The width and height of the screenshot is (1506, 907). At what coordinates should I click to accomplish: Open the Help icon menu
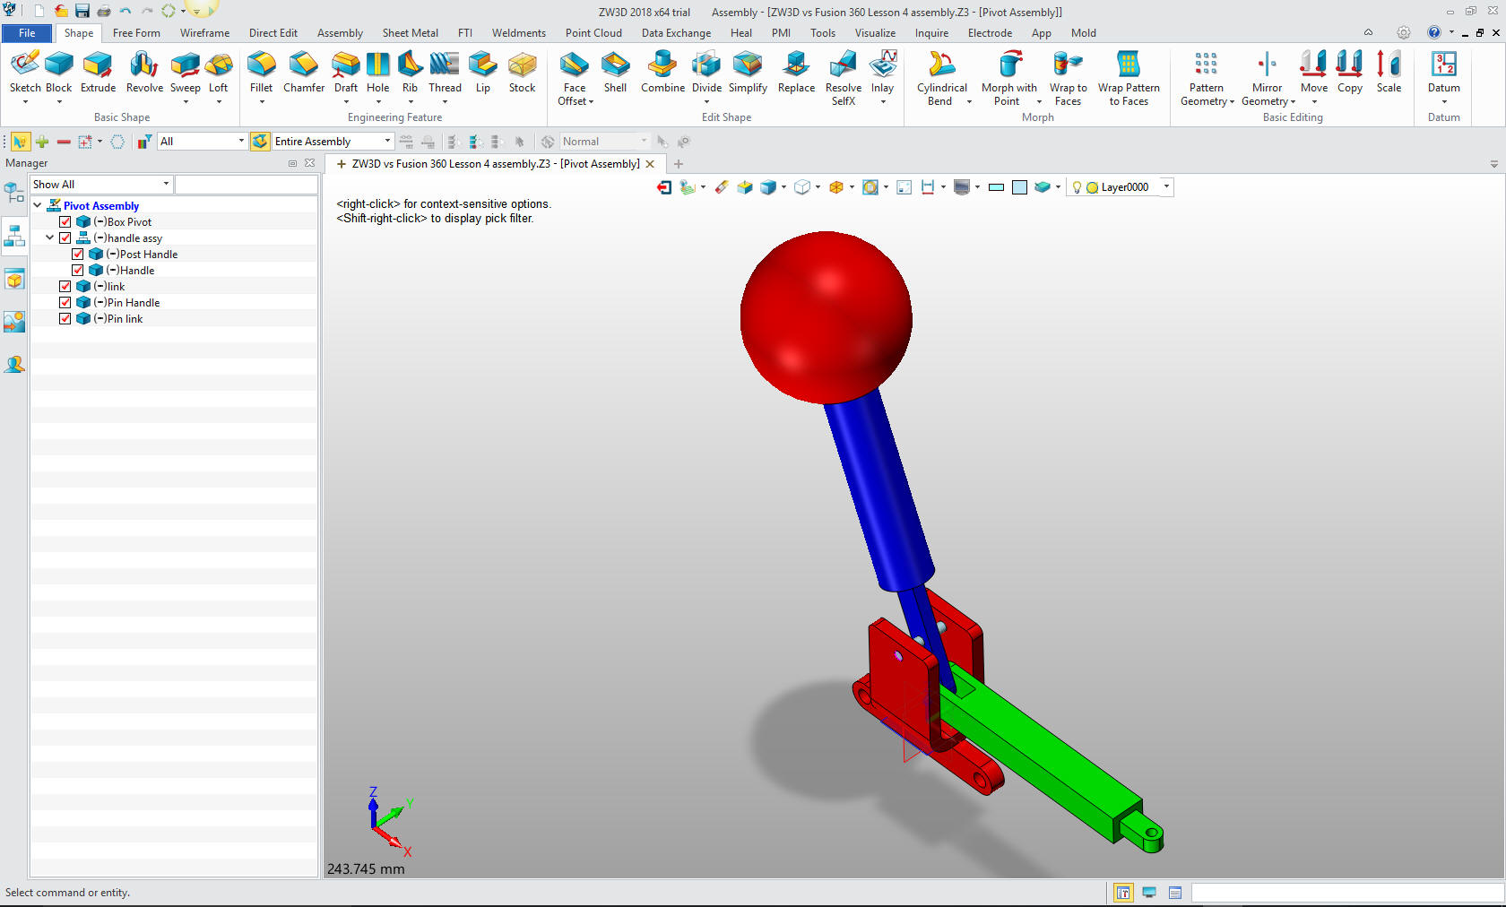1433,32
